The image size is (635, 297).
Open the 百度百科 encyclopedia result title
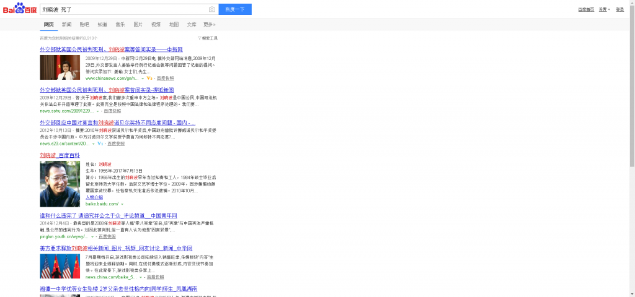point(60,155)
